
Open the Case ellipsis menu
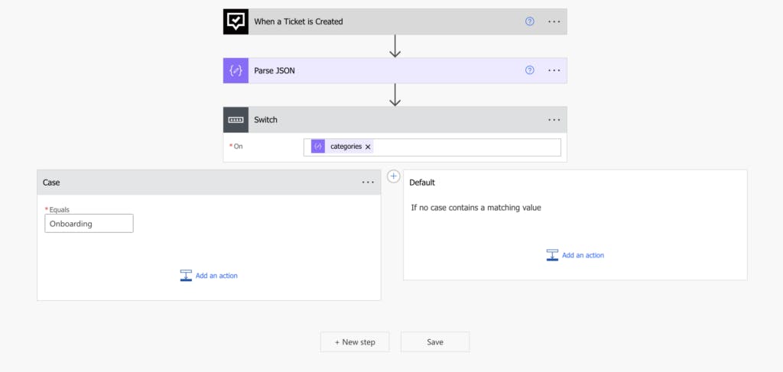click(368, 183)
